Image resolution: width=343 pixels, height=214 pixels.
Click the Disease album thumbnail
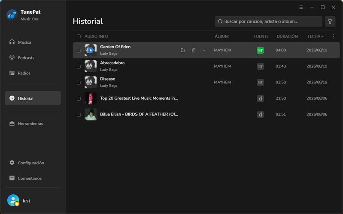(x=91, y=82)
